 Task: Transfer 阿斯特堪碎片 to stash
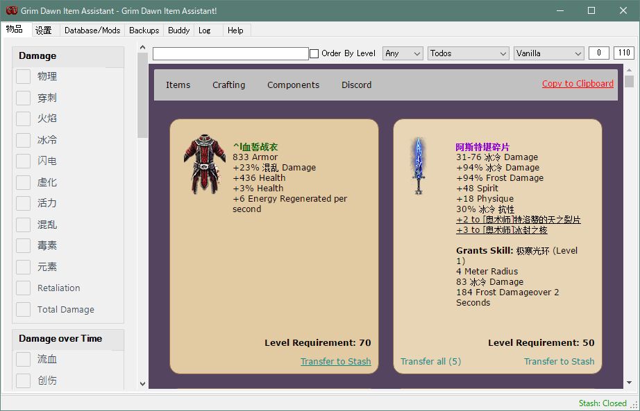click(x=559, y=361)
